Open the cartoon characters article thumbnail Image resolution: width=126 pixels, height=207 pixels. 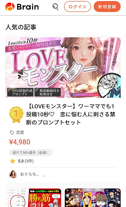pyautogui.click(x=93, y=198)
